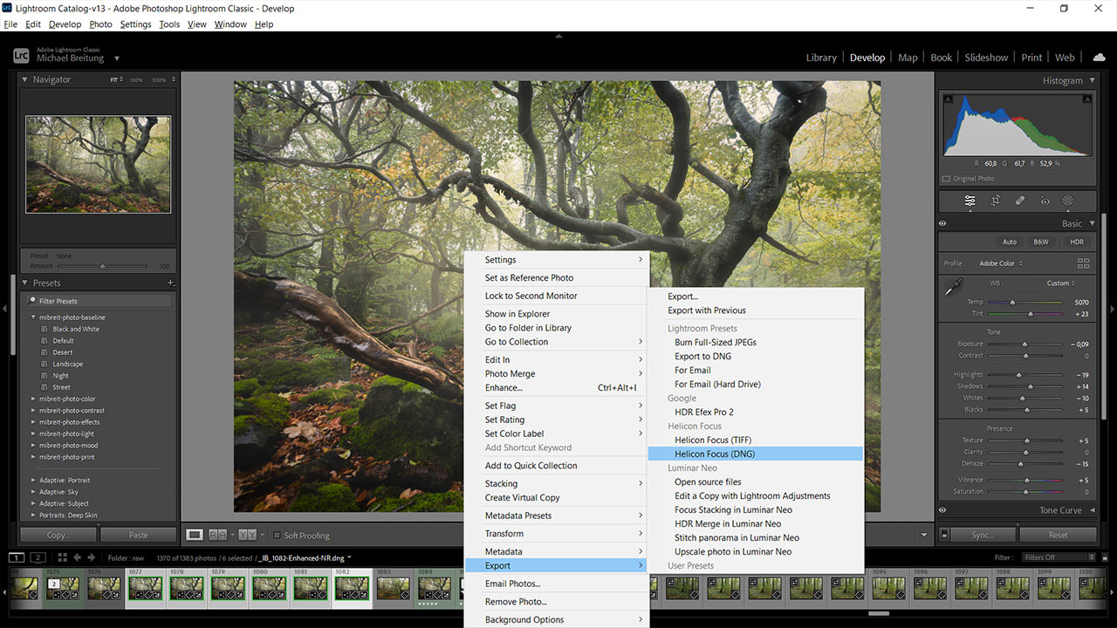Select the Healing tool bandage icon
This screenshot has width=1117, height=628.
point(1019,201)
